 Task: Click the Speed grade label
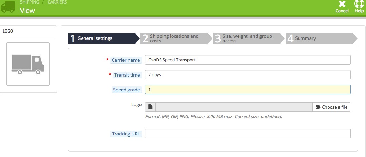pyautogui.click(x=126, y=90)
